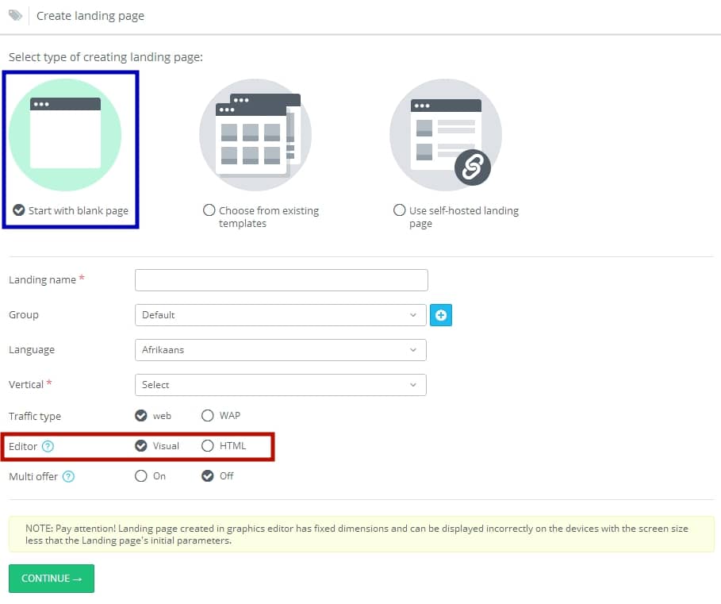Click the Create landing page heading
This screenshot has width=721, height=604.
tap(90, 16)
